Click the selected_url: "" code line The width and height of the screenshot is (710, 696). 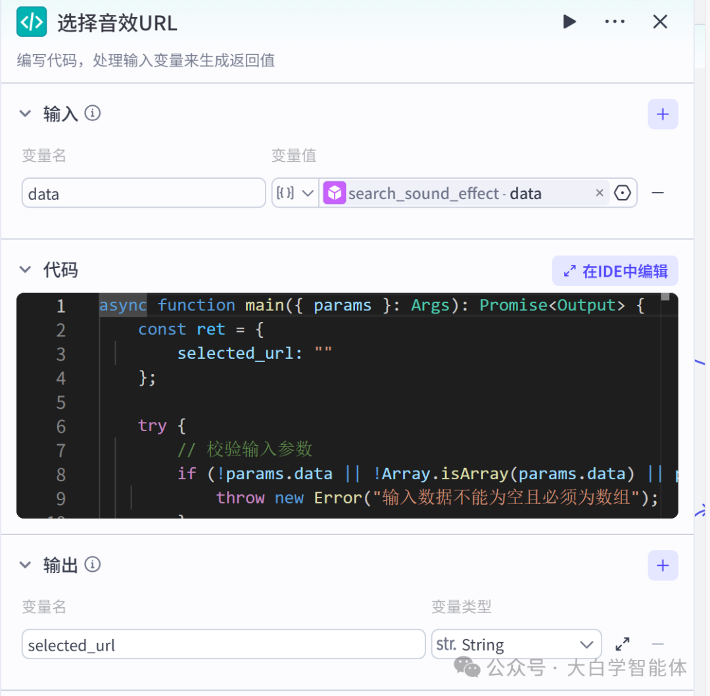coord(254,353)
